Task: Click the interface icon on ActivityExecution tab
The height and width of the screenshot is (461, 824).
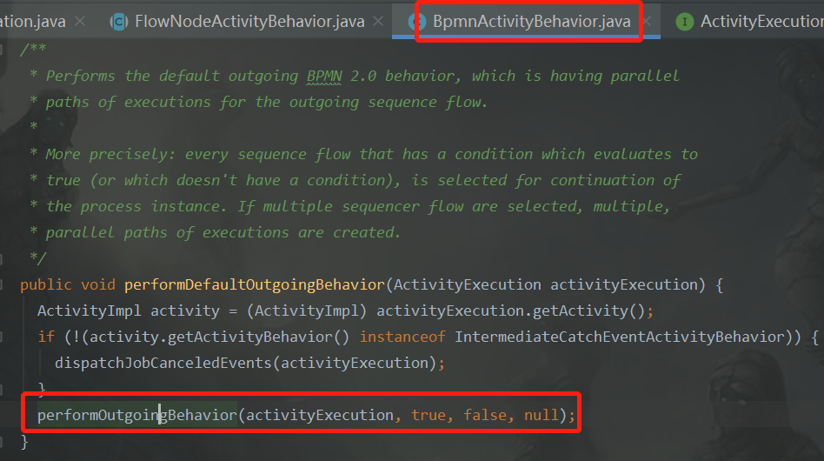Action: pyautogui.click(x=684, y=22)
